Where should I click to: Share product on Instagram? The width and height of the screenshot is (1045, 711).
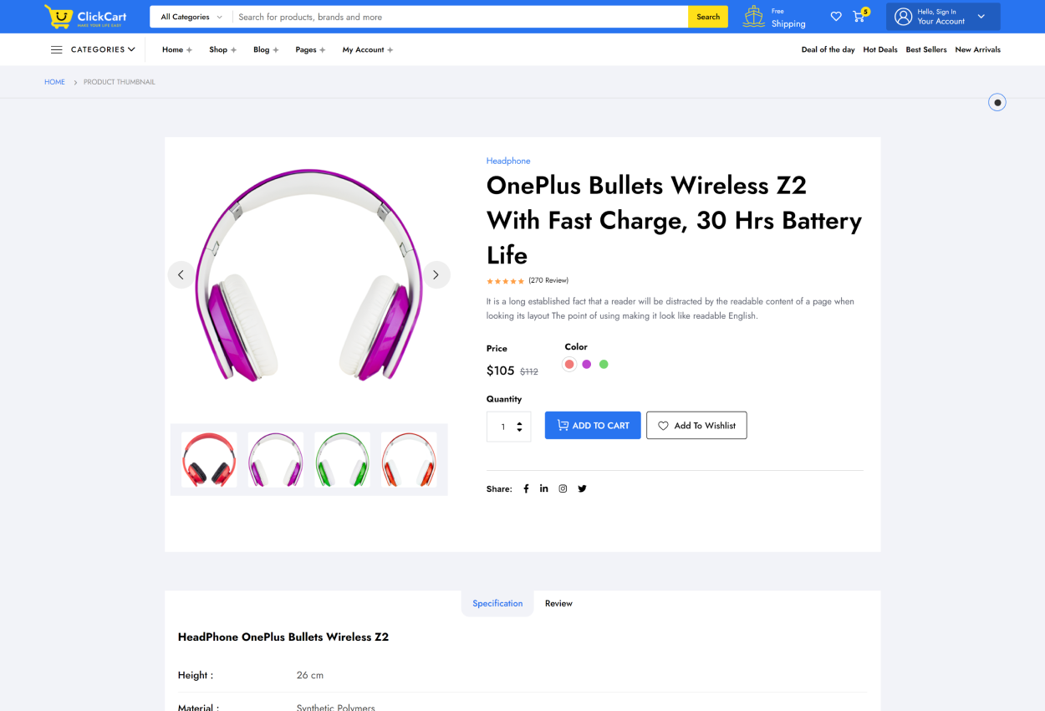563,488
